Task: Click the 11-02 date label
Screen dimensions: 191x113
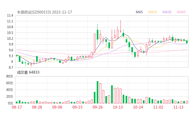Action: [x=158, y=107]
